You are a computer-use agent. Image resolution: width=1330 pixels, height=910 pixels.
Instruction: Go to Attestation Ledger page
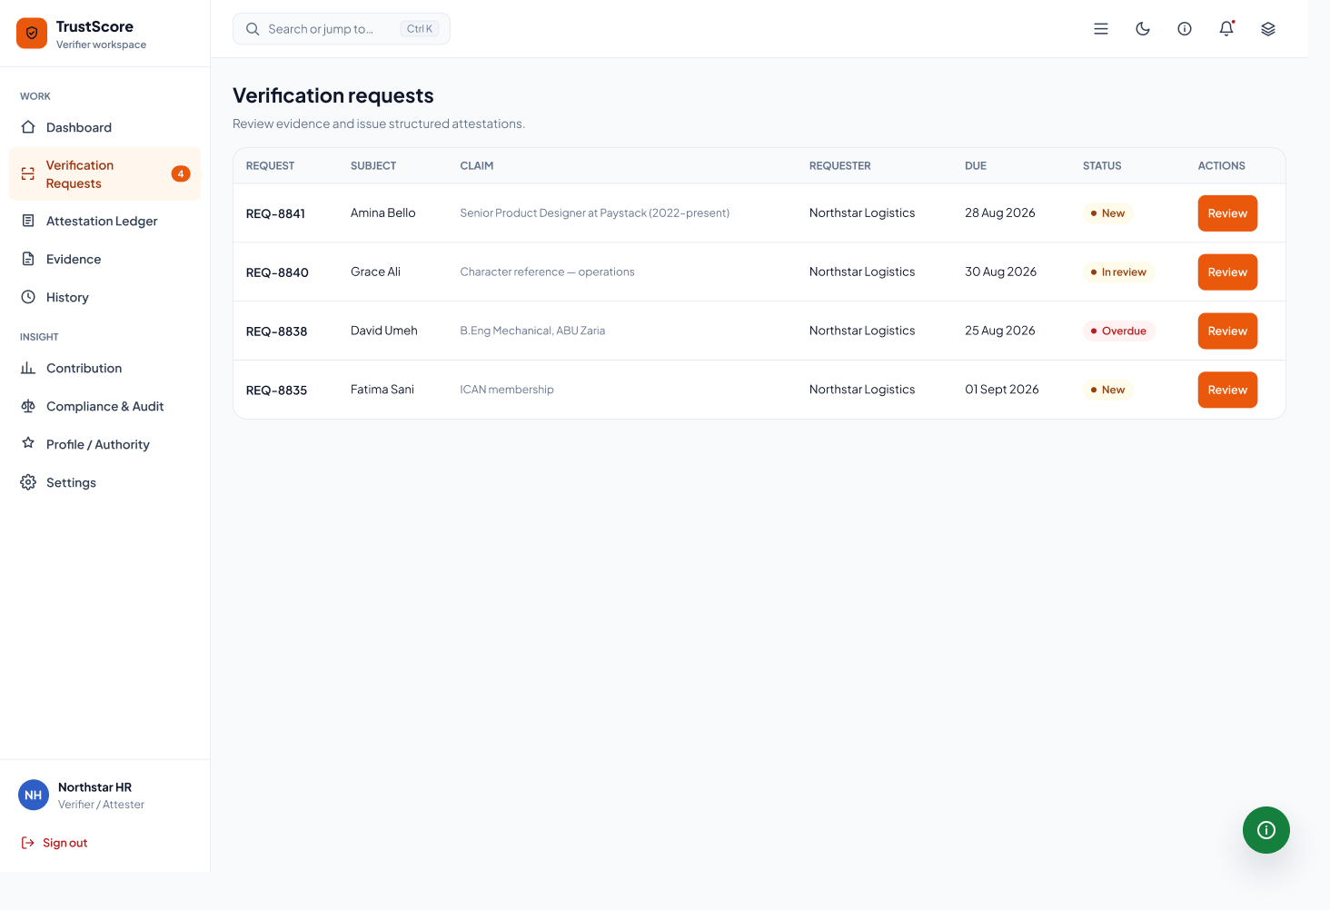[x=104, y=221]
